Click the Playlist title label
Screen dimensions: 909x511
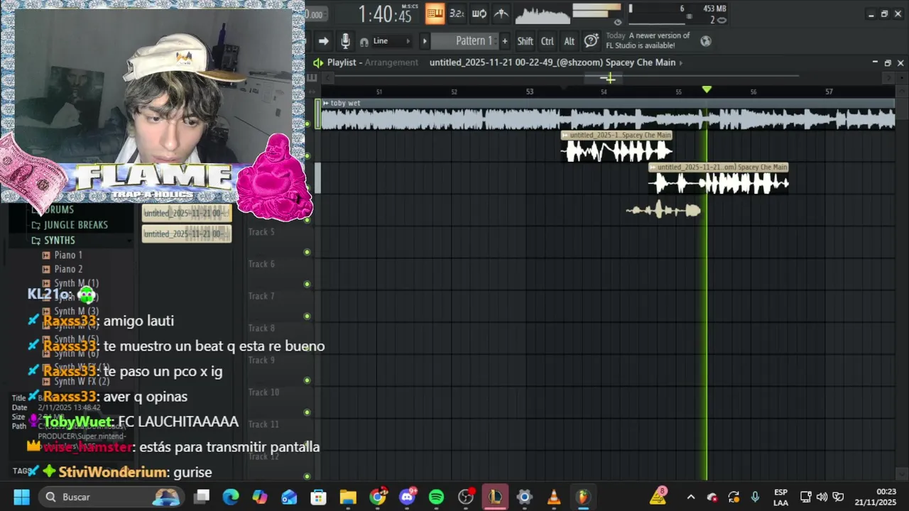tap(342, 62)
